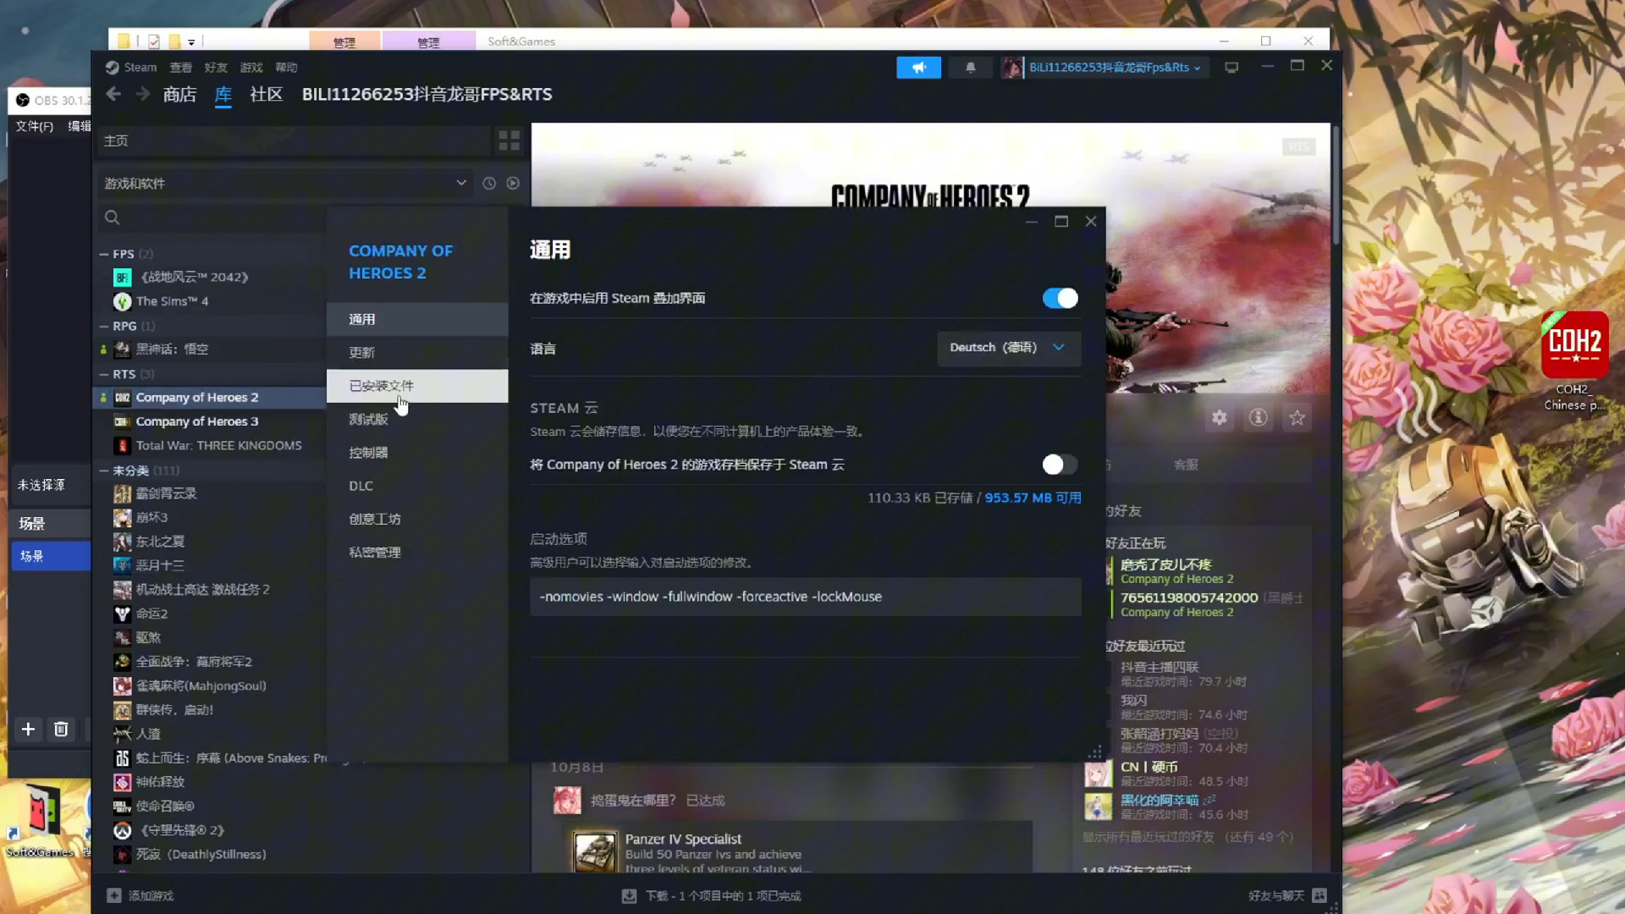1625x914 pixels.
Task: Open the language dropdown for COH2
Action: pyautogui.click(x=1005, y=347)
